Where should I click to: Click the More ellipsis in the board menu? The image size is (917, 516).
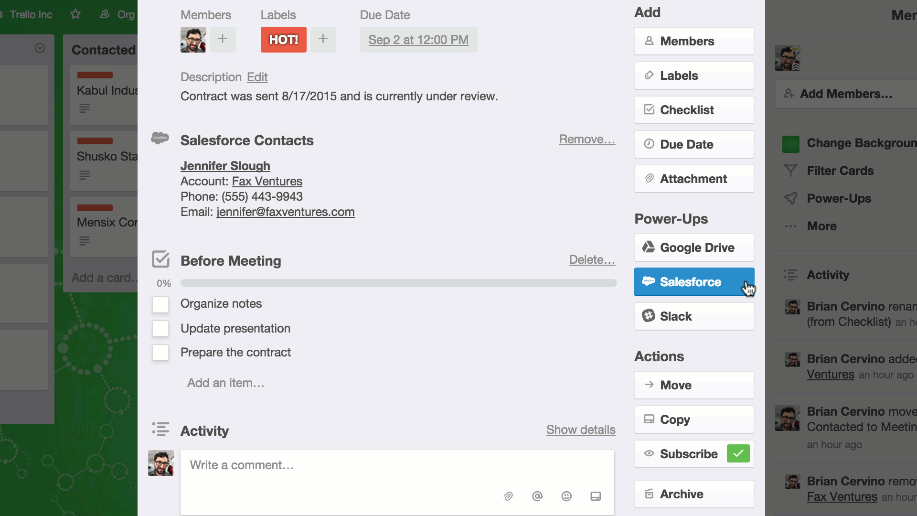point(791,226)
